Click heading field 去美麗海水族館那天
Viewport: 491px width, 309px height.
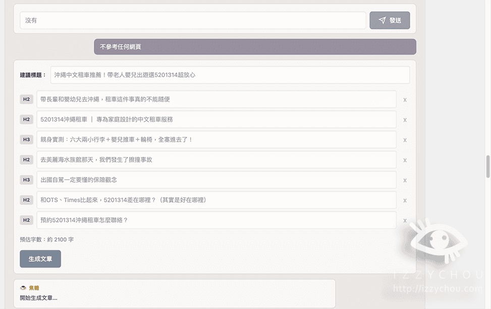[x=216, y=160]
